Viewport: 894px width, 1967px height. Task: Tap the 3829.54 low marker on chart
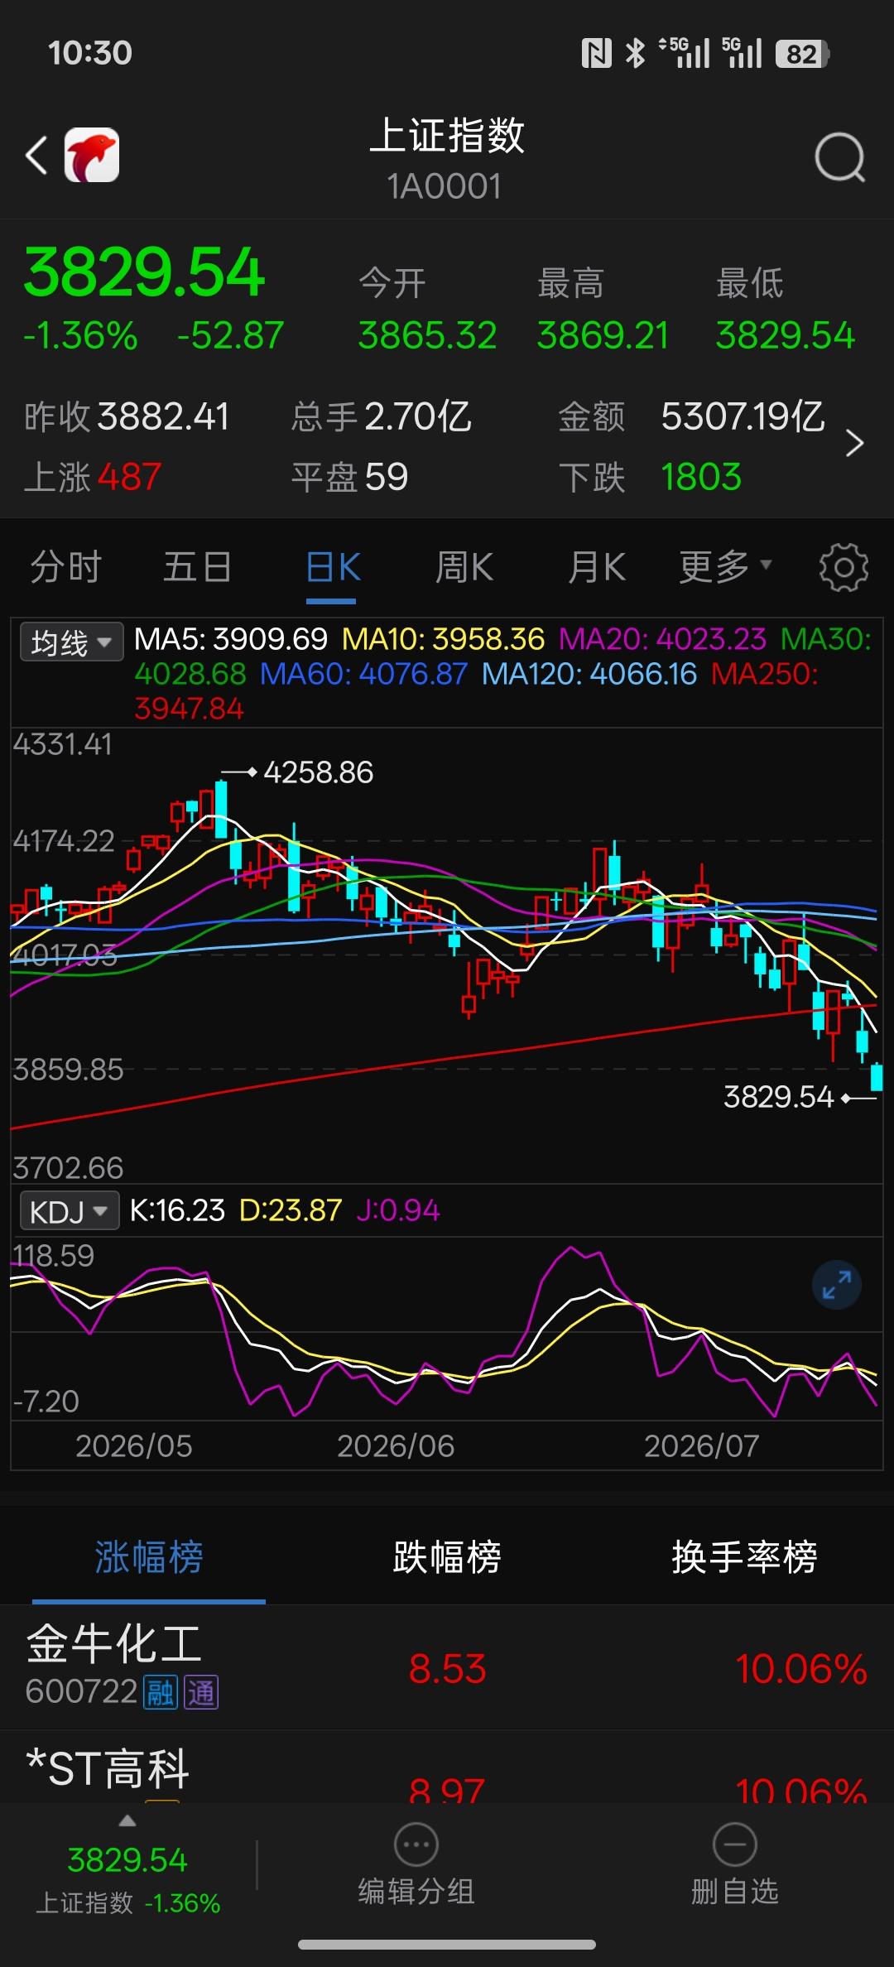[778, 1097]
